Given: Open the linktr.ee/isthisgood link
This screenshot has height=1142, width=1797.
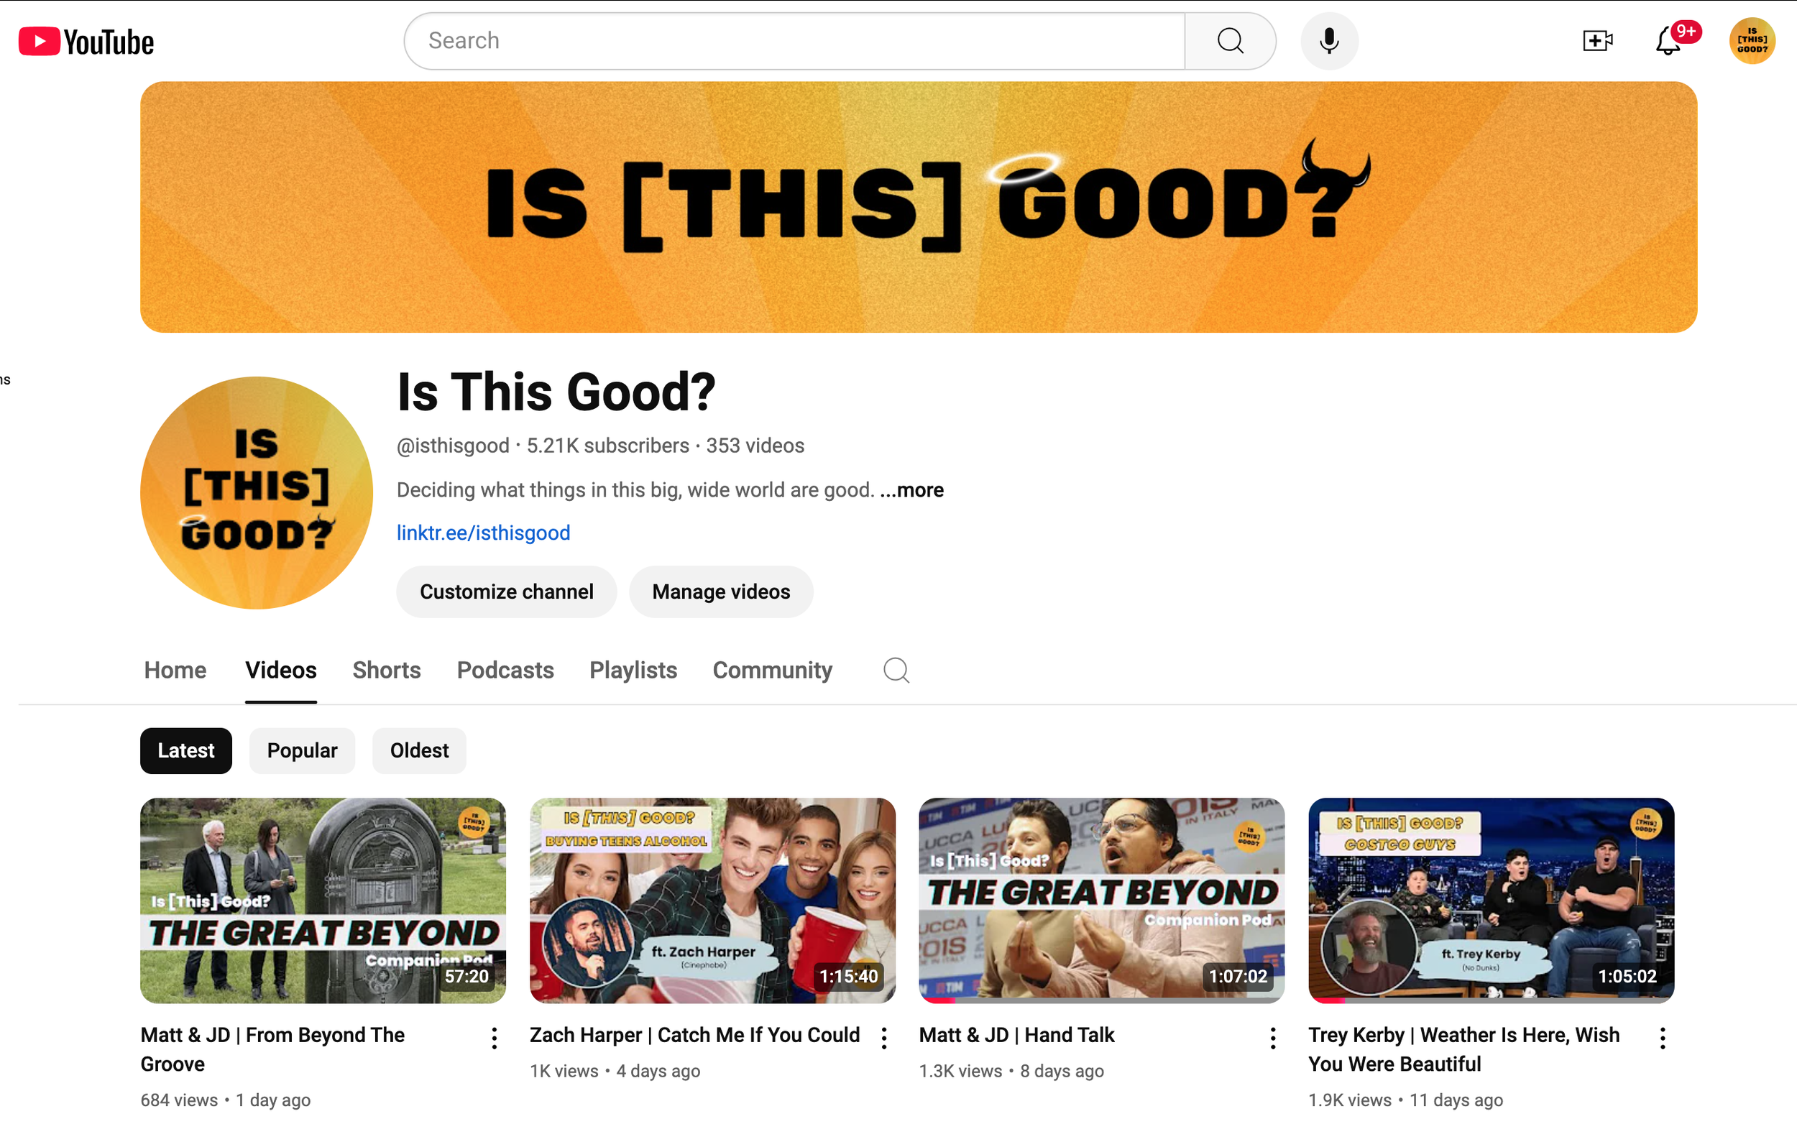Looking at the screenshot, I should [x=483, y=533].
